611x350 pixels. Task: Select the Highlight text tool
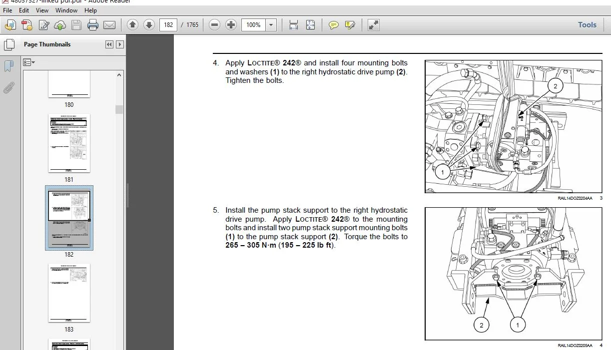coord(350,25)
